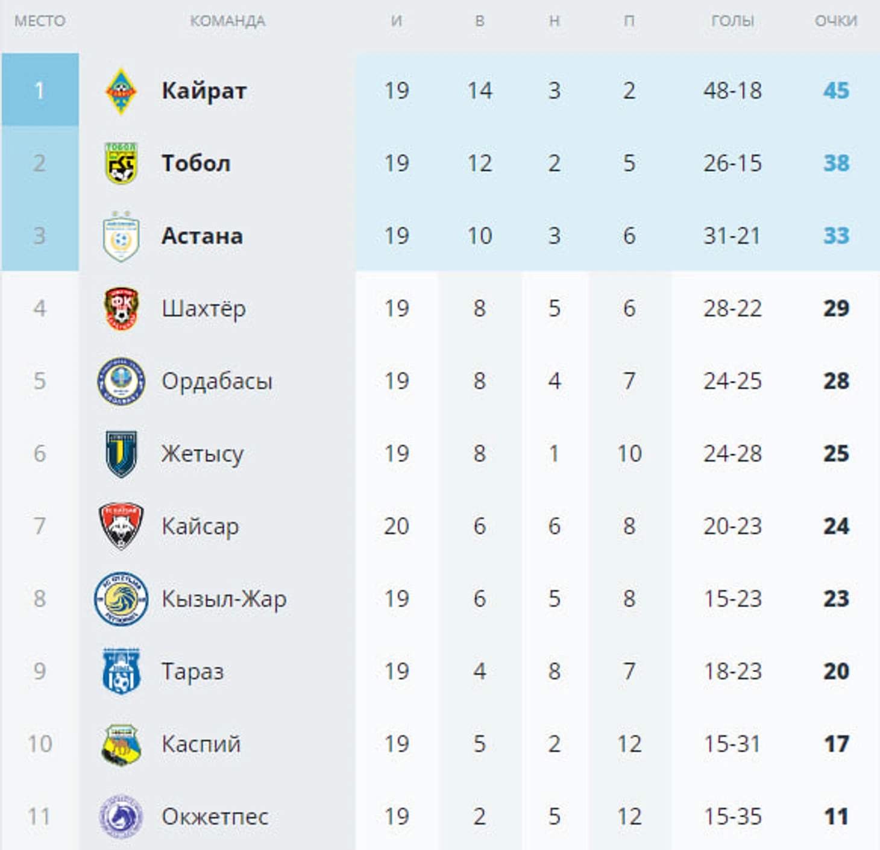Click the Кайрат club logo
The width and height of the screenshot is (880, 850).
tap(121, 91)
